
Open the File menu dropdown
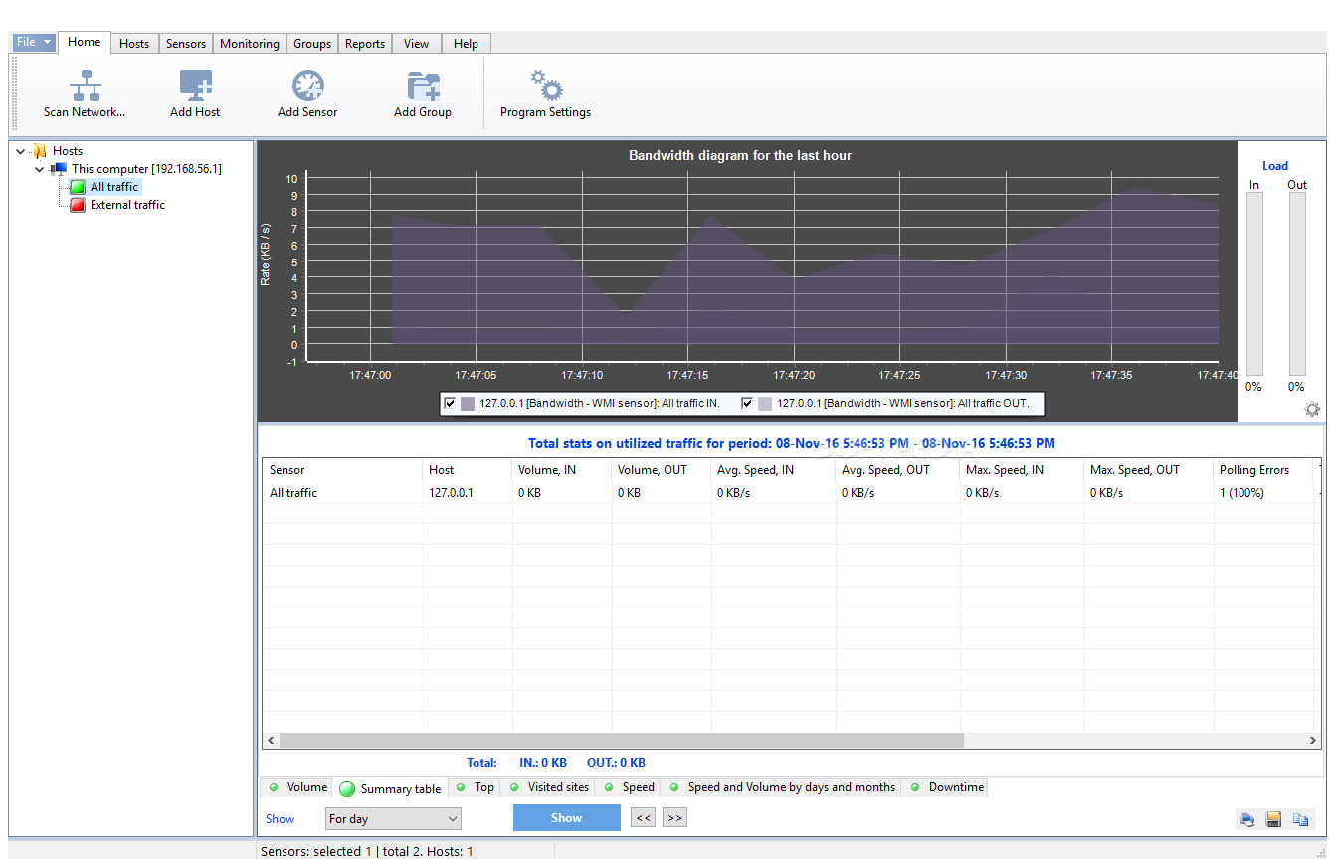[x=34, y=42]
